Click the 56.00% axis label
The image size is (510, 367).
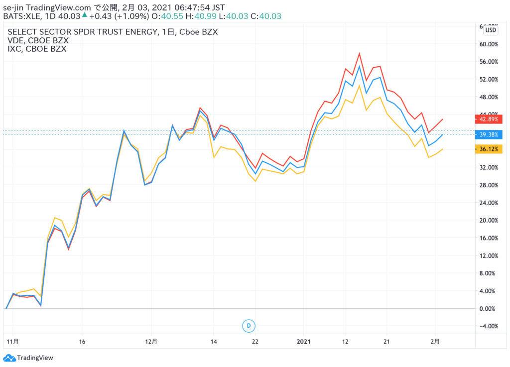[x=489, y=62]
